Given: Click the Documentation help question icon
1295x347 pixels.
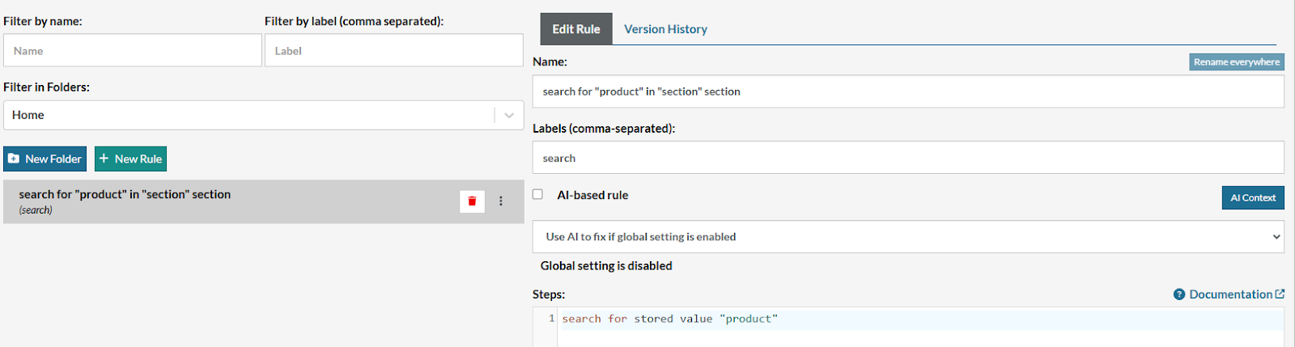Looking at the screenshot, I should [1179, 294].
